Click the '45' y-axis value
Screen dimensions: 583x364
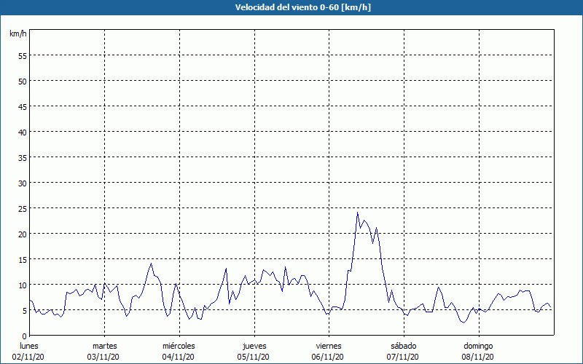point(23,106)
